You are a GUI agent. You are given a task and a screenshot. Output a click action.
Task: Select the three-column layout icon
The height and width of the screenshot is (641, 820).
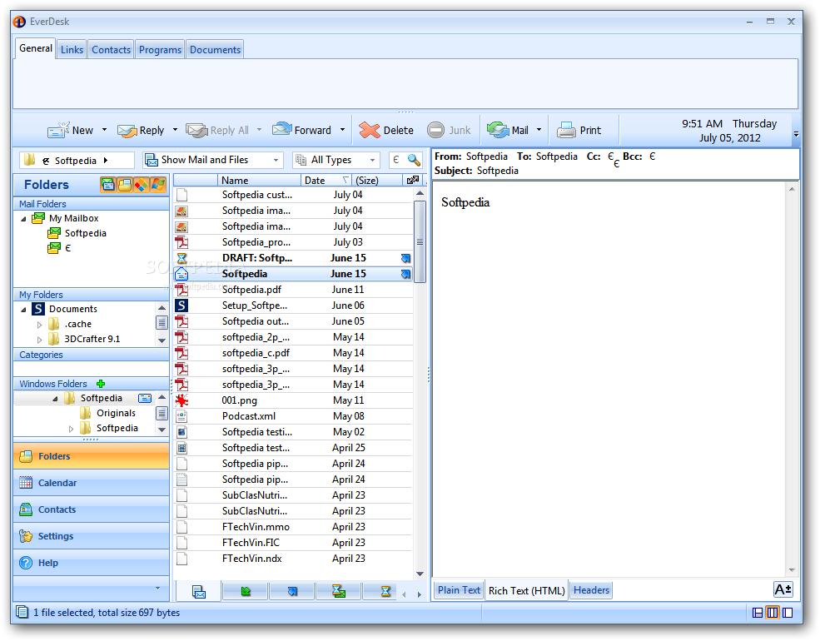coord(773,613)
